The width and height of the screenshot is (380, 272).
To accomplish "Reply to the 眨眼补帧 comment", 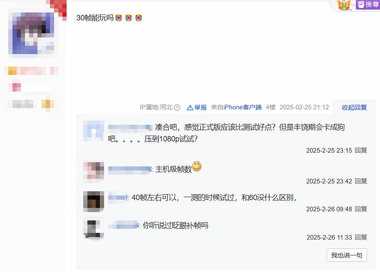I will pos(360,237).
